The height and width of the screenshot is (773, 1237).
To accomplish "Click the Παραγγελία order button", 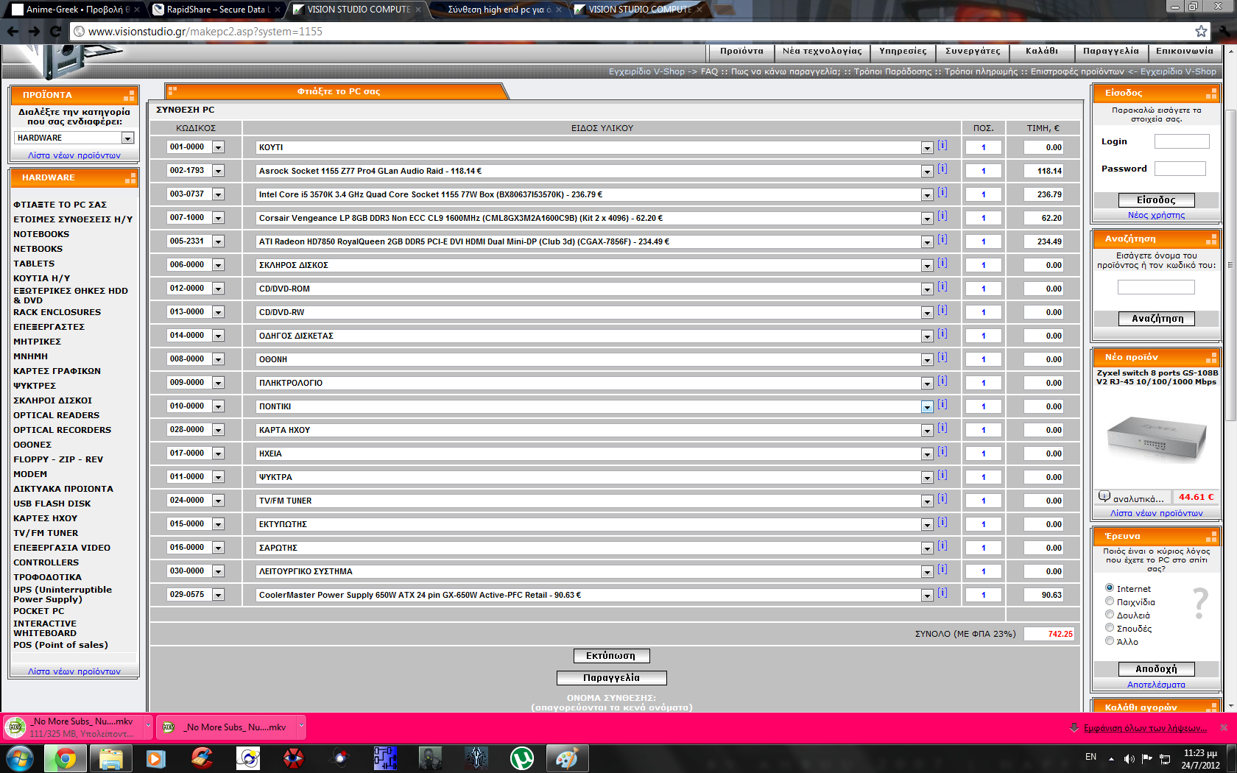I will [611, 678].
